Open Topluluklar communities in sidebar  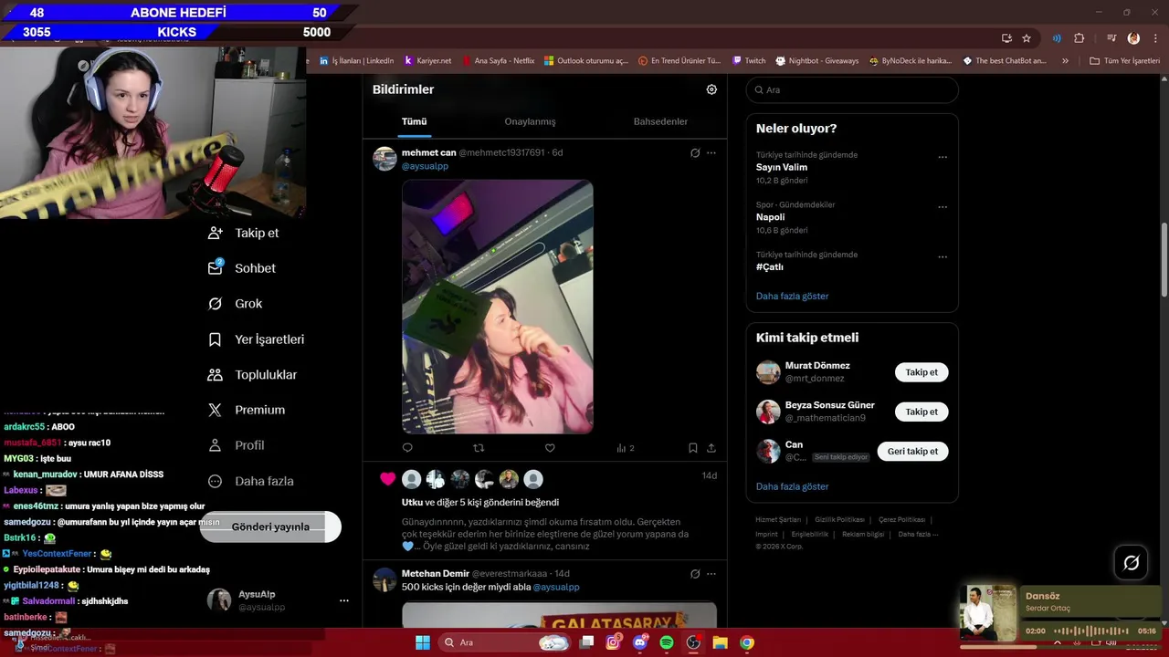click(252, 375)
